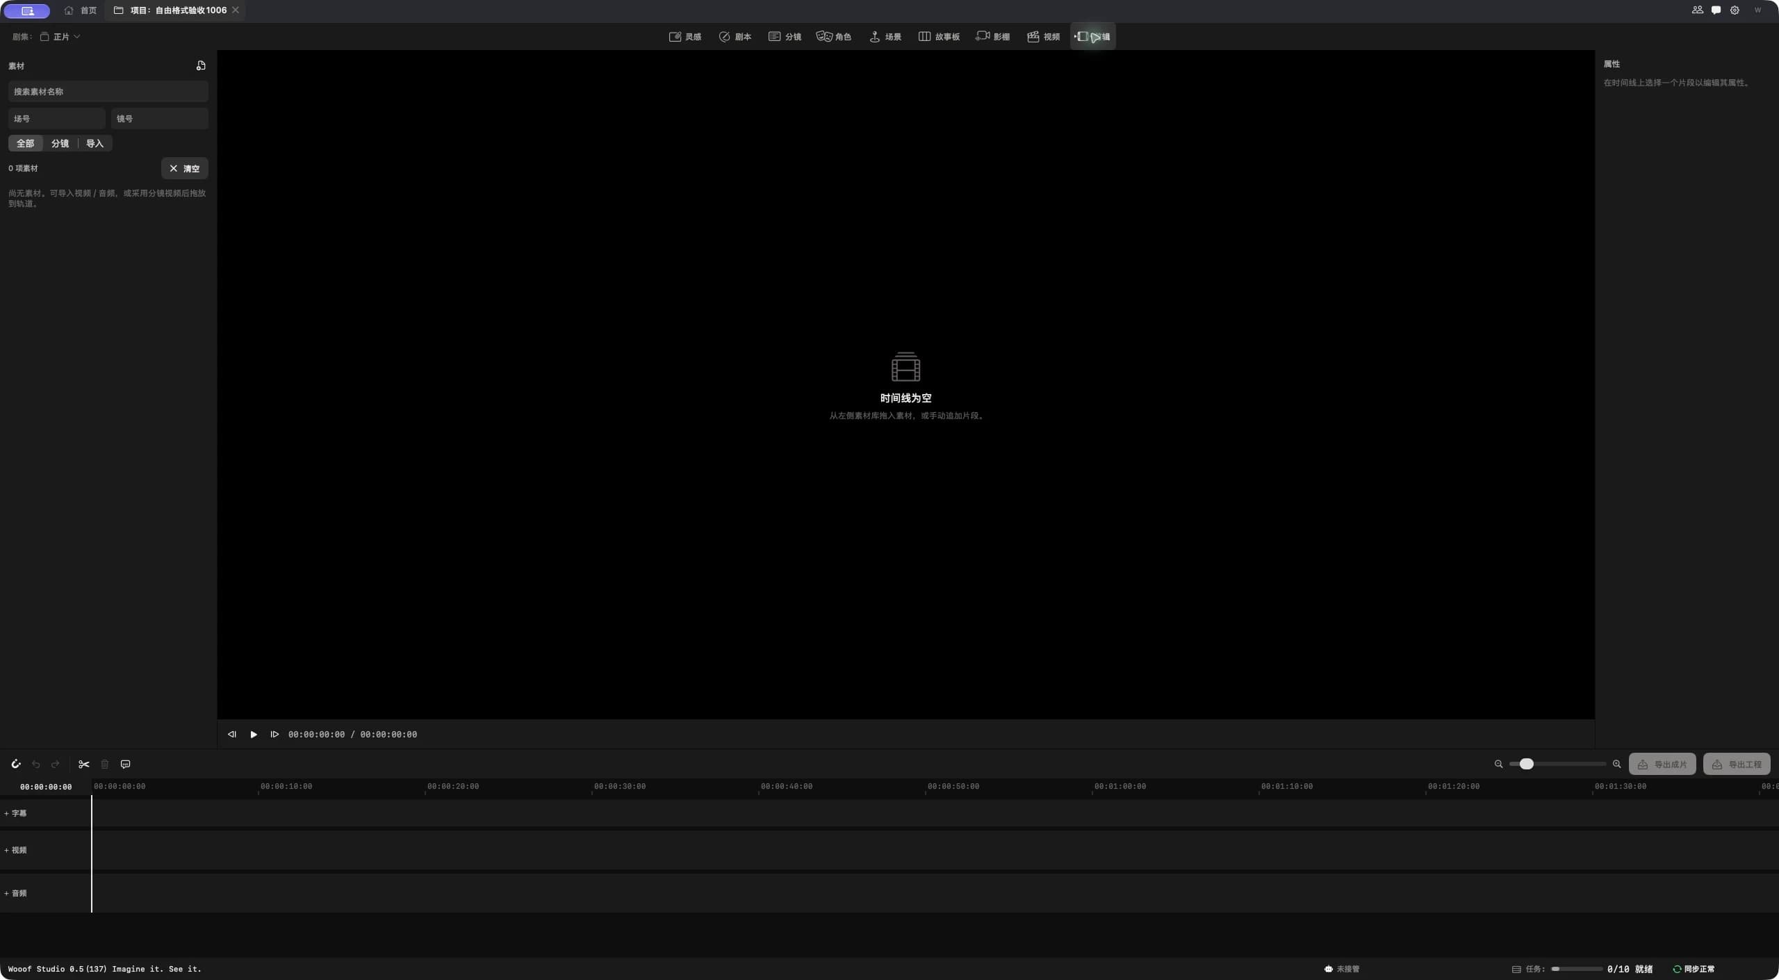Go to the 分镜 tab in top navigation
This screenshot has height=980, width=1779.
pyautogui.click(x=785, y=36)
